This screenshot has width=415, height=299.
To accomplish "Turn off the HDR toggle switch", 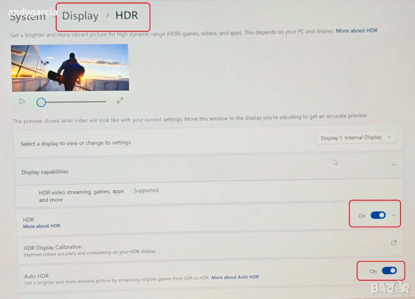I will (x=378, y=215).
